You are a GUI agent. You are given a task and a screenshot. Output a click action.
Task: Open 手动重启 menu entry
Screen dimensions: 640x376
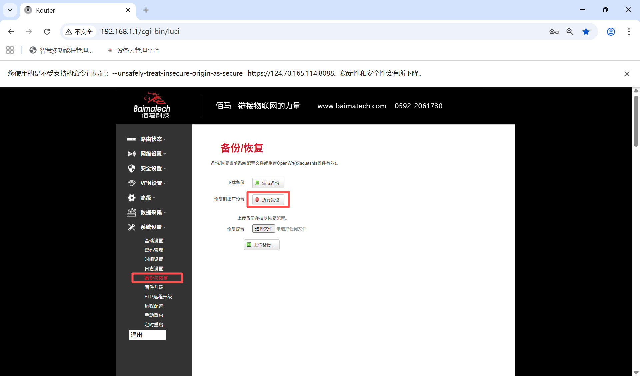pos(154,315)
